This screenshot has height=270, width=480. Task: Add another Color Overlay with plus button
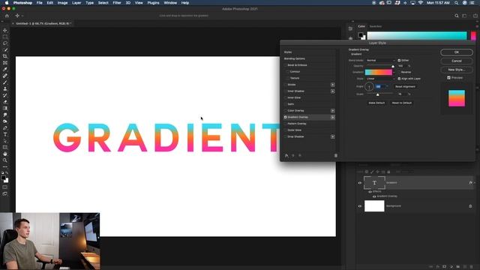click(332, 111)
